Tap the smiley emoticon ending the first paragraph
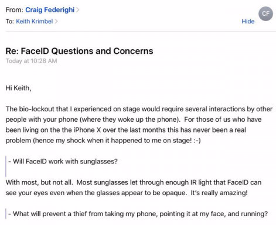This screenshot has height=225, width=276. [197, 141]
